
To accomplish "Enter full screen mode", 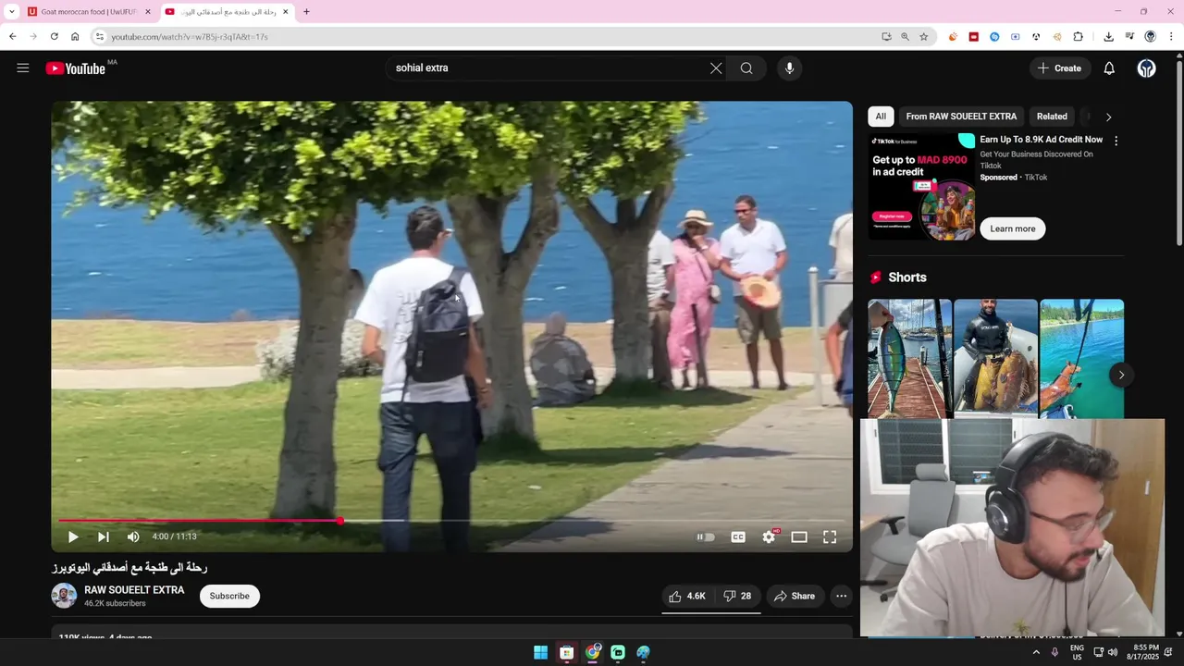I will 830,536.
